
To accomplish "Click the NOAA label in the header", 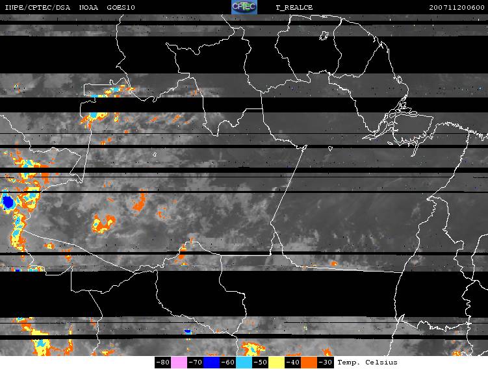I will 88,7.
